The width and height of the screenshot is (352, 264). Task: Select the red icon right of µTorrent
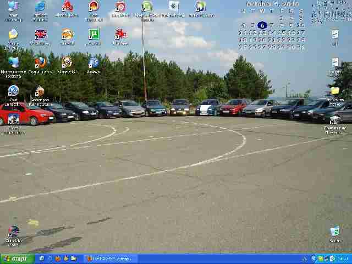pos(120,35)
